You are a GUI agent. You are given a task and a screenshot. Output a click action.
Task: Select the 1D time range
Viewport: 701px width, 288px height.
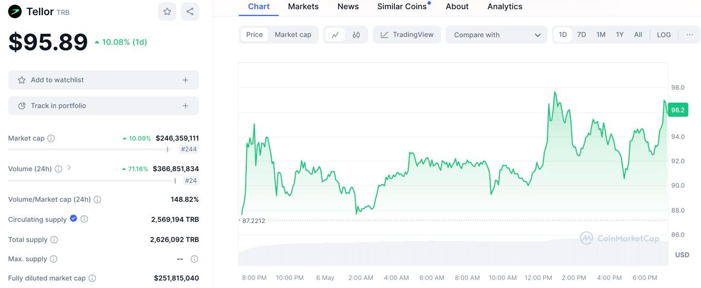(562, 34)
